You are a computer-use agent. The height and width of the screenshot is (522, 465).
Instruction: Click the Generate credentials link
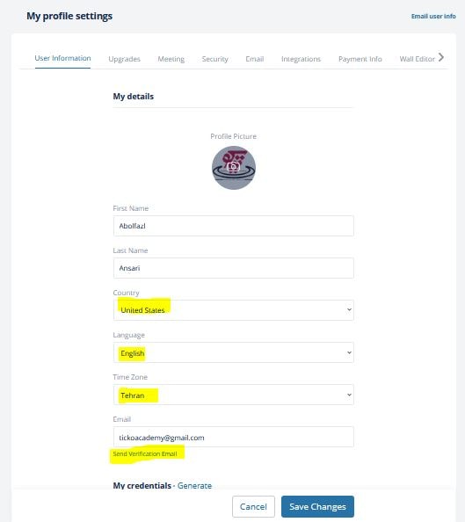click(194, 485)
